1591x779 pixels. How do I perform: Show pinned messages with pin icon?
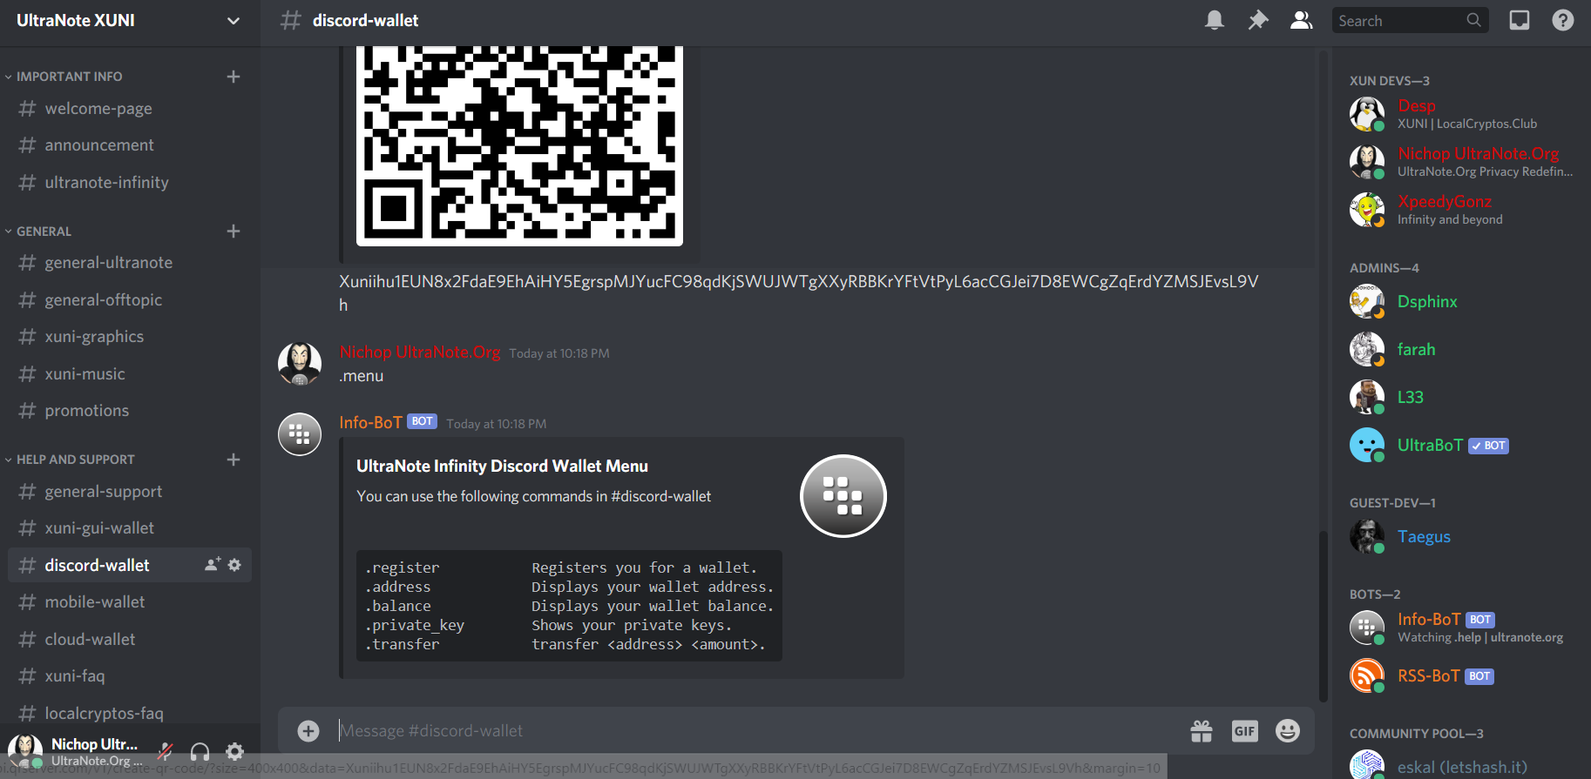pyautogui.click(x=1257, y=20)
